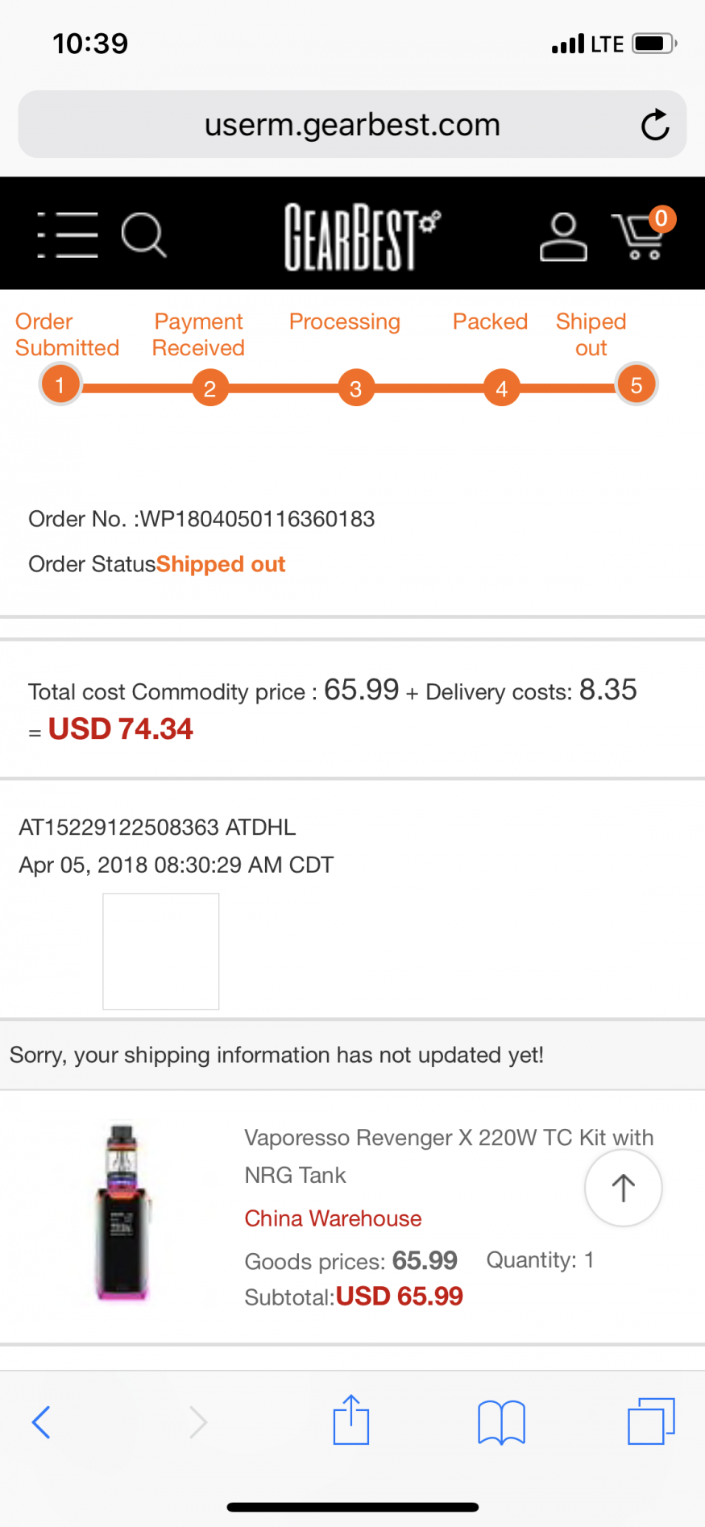Screen dimensions: 705x1527
Task: Open Safari bookmarks
Action: 501,1421
